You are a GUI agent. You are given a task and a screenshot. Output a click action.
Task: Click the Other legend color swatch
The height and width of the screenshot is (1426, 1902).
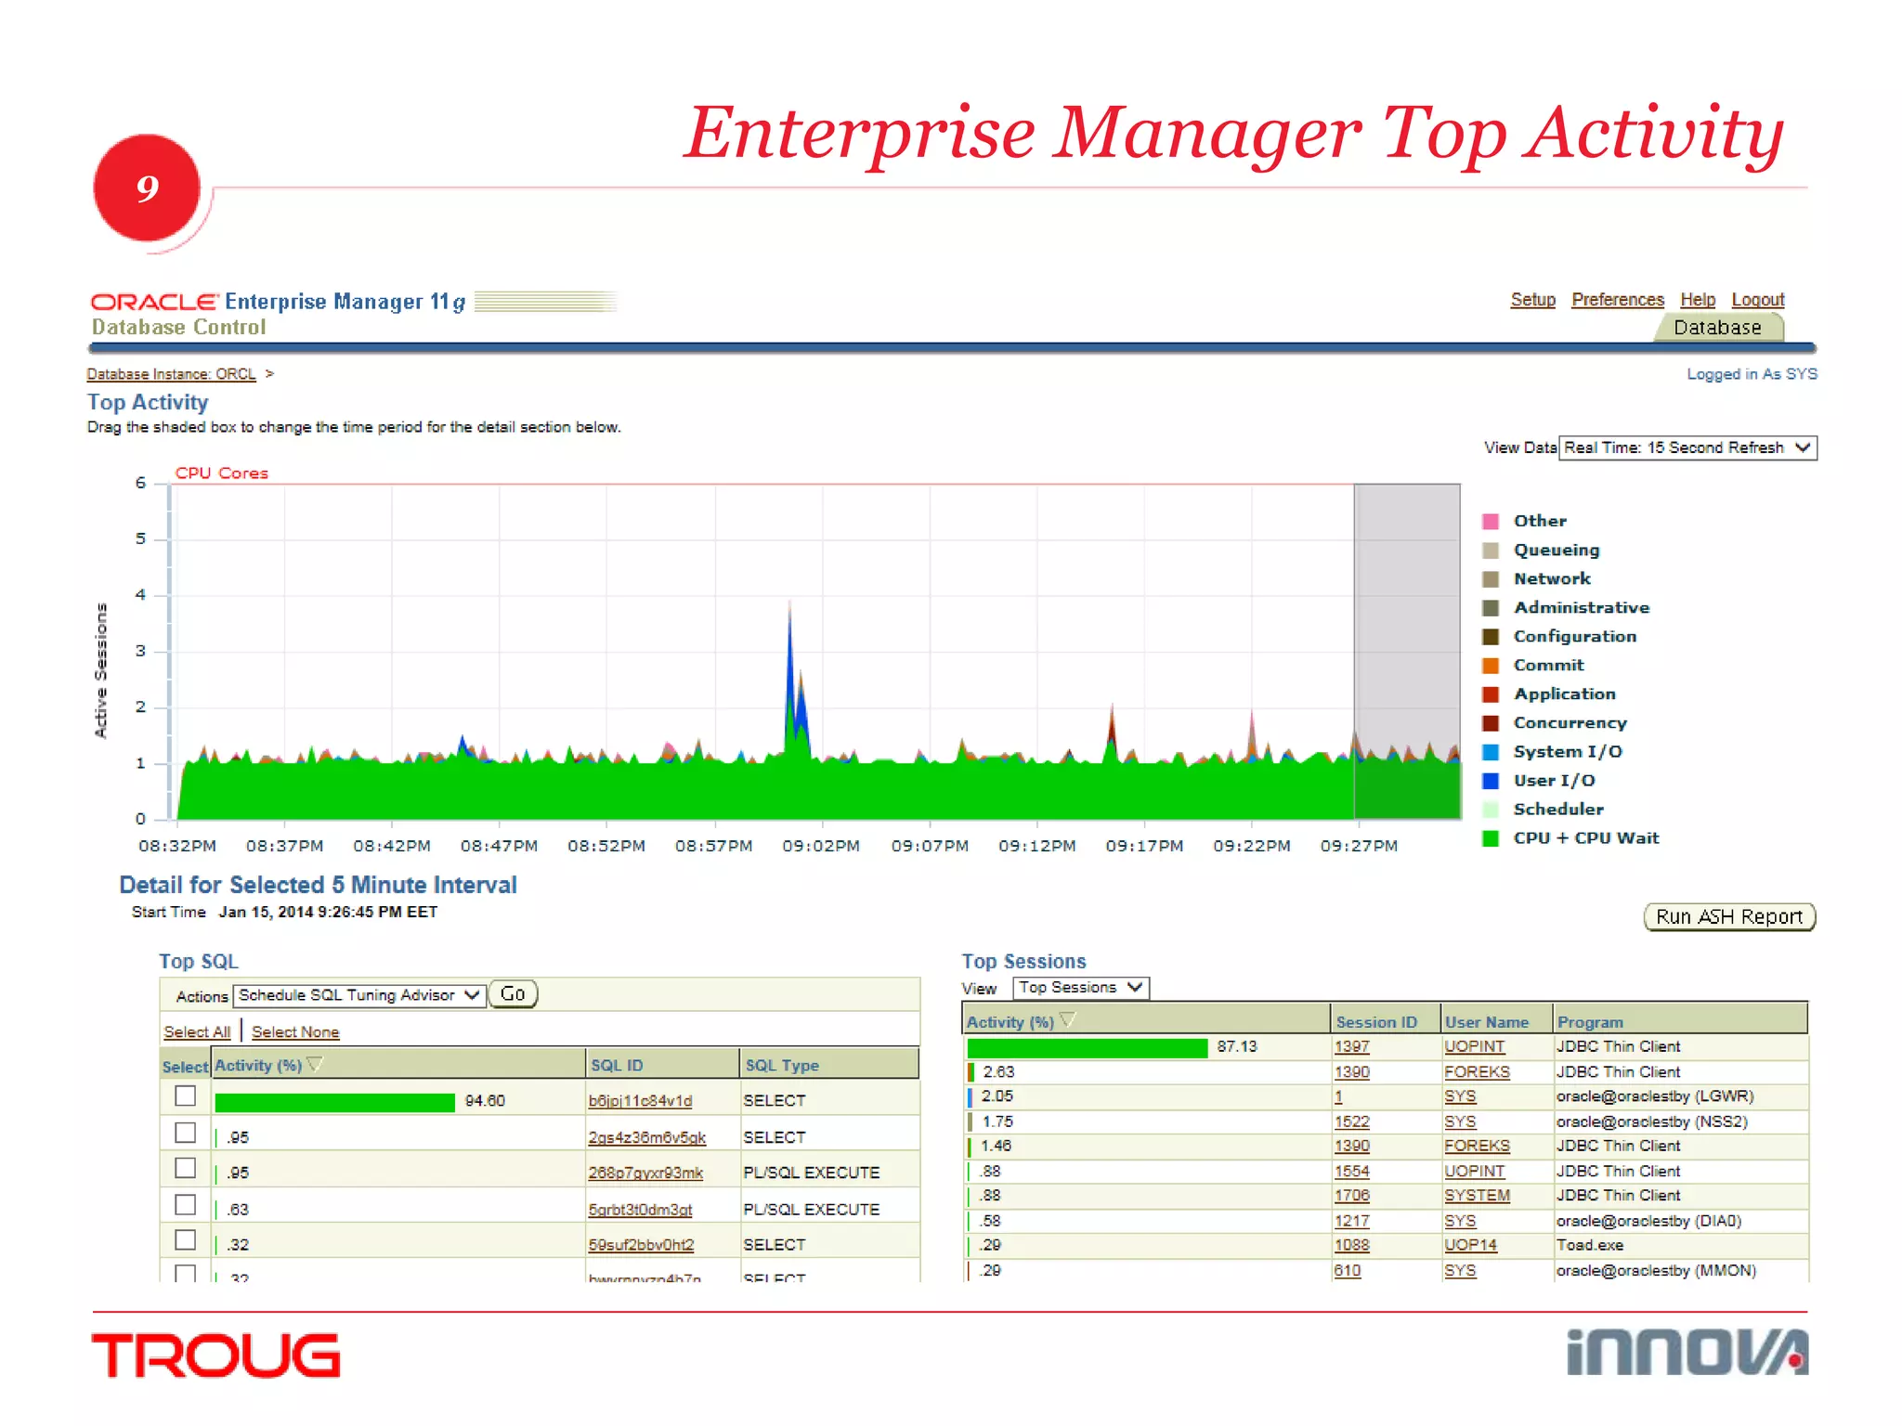point(1491,522)
